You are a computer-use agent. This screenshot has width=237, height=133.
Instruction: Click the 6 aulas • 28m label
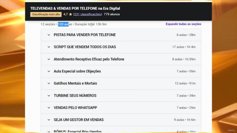point(186,35)
